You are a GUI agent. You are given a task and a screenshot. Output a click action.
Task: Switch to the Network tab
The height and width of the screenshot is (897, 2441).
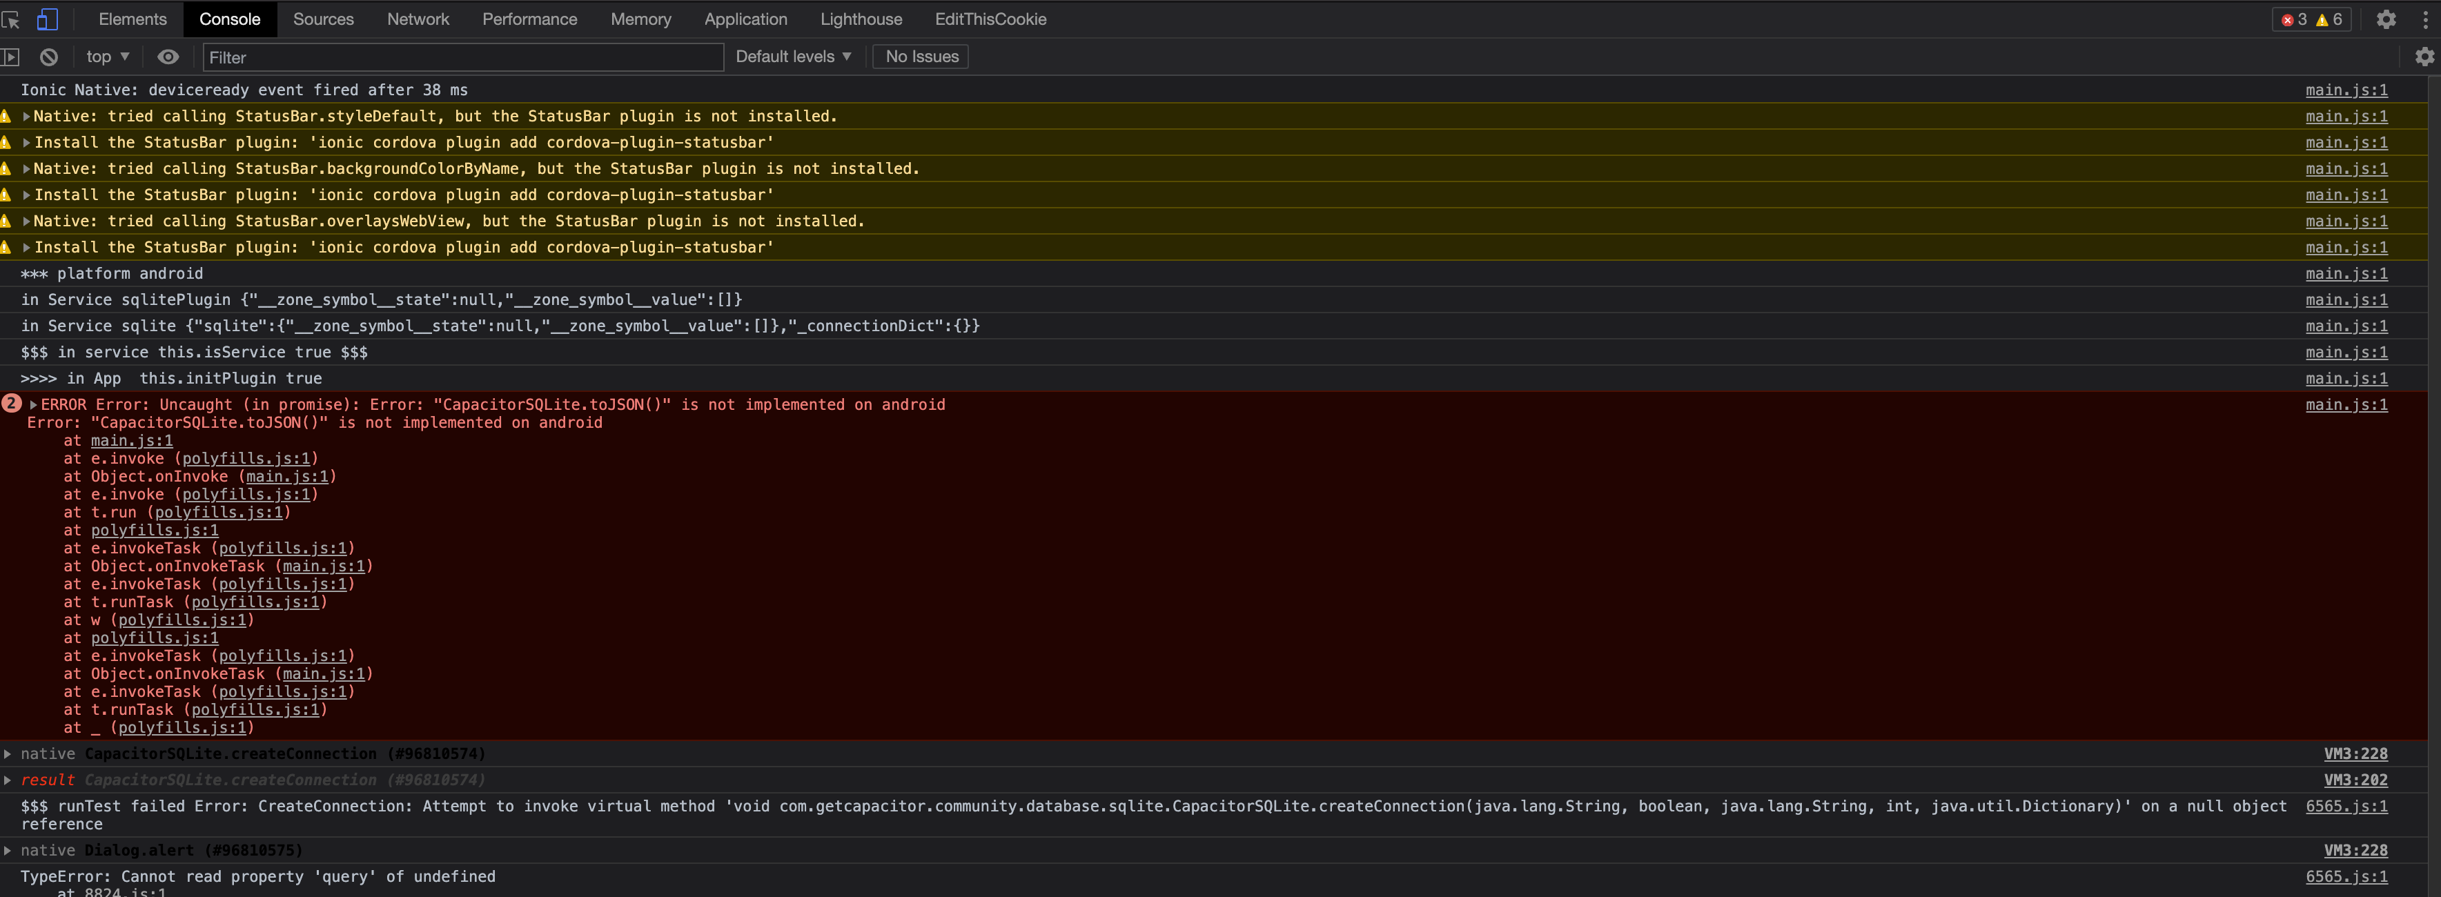(x=418, y=19)
